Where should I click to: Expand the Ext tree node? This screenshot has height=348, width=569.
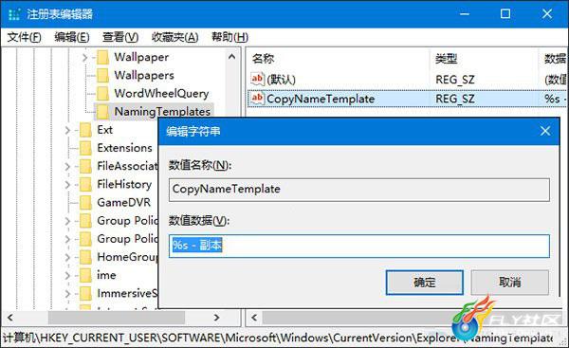[x=67, y=130]
